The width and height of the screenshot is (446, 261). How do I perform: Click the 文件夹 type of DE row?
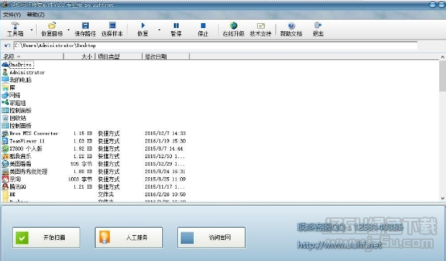point(106,194)
